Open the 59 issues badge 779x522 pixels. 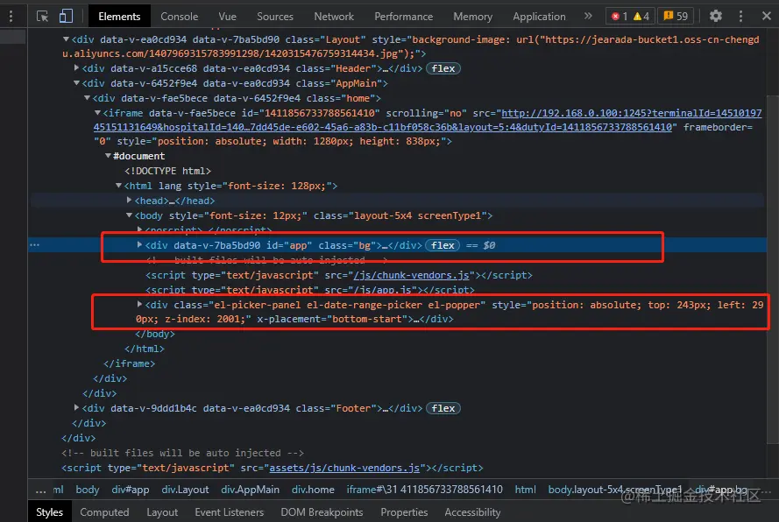coord(676,17)
